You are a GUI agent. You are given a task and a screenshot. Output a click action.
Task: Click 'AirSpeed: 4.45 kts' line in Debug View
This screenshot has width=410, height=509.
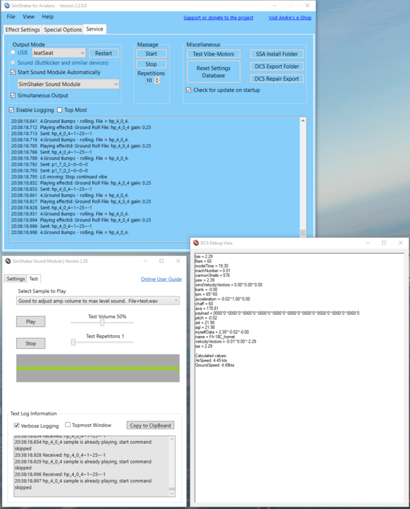pyautogui.click(x=211, y=360)
